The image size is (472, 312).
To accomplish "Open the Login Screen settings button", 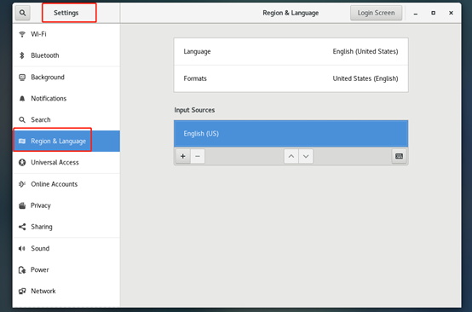I will coord(376,13).
